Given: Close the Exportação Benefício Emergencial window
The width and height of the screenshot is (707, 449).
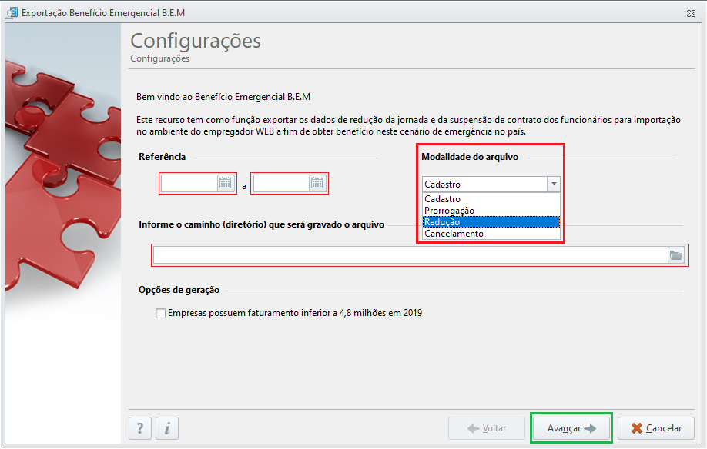Looking at the screenshot, I should (x=691, y=14).
